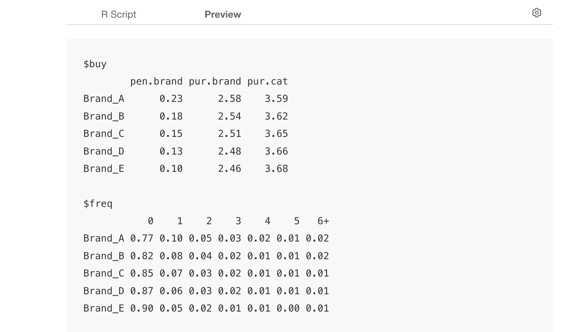Click the 3.68 pur.cat value
Screen dimensions: 584x332
(276, 169)
